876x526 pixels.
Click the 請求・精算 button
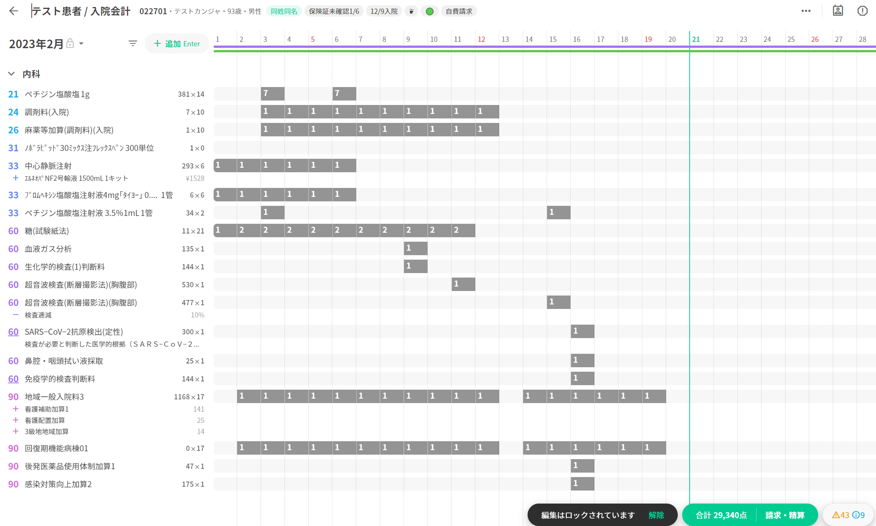pos(785,515)
